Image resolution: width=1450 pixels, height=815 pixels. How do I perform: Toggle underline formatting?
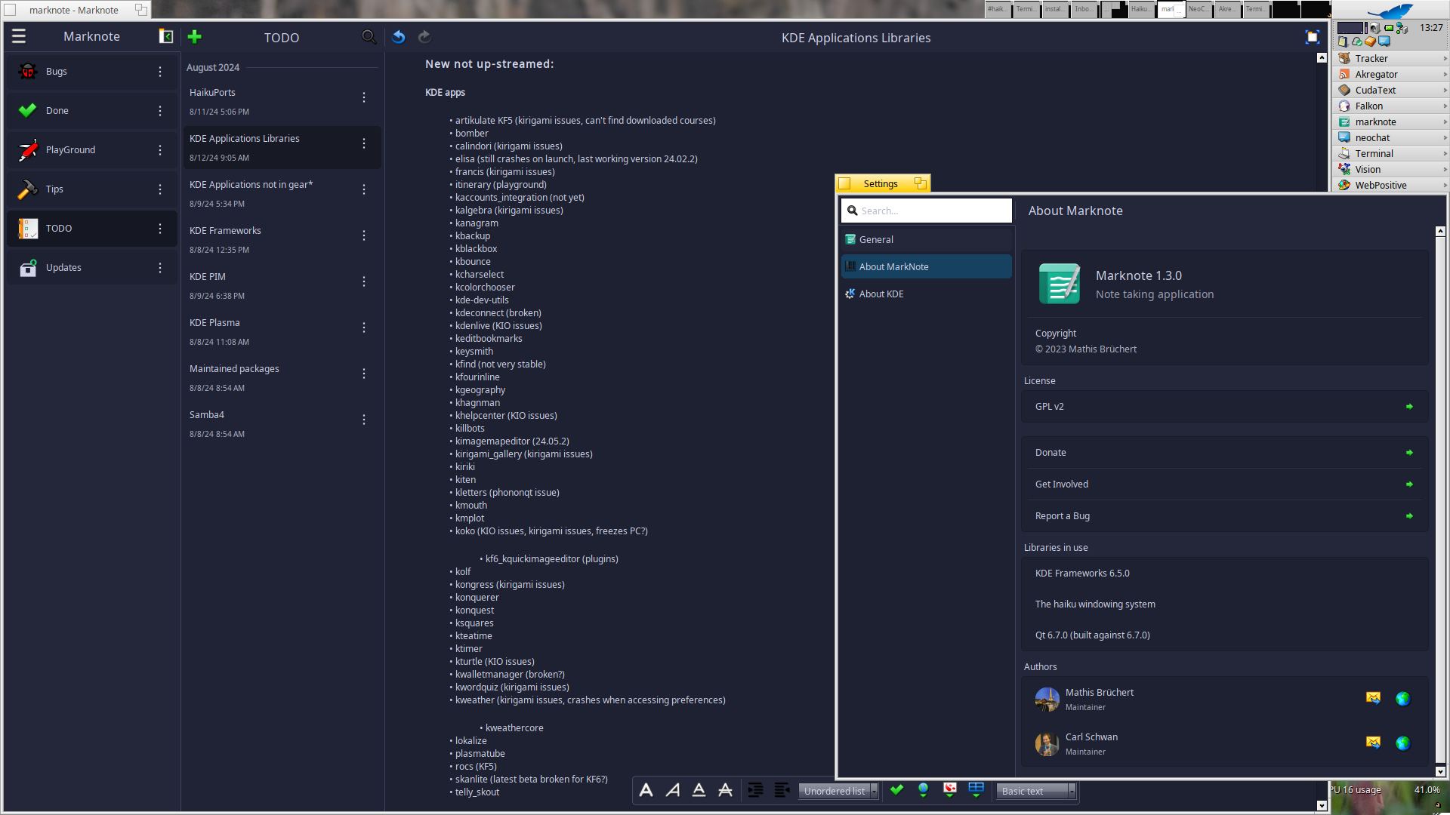pos(699,790)
